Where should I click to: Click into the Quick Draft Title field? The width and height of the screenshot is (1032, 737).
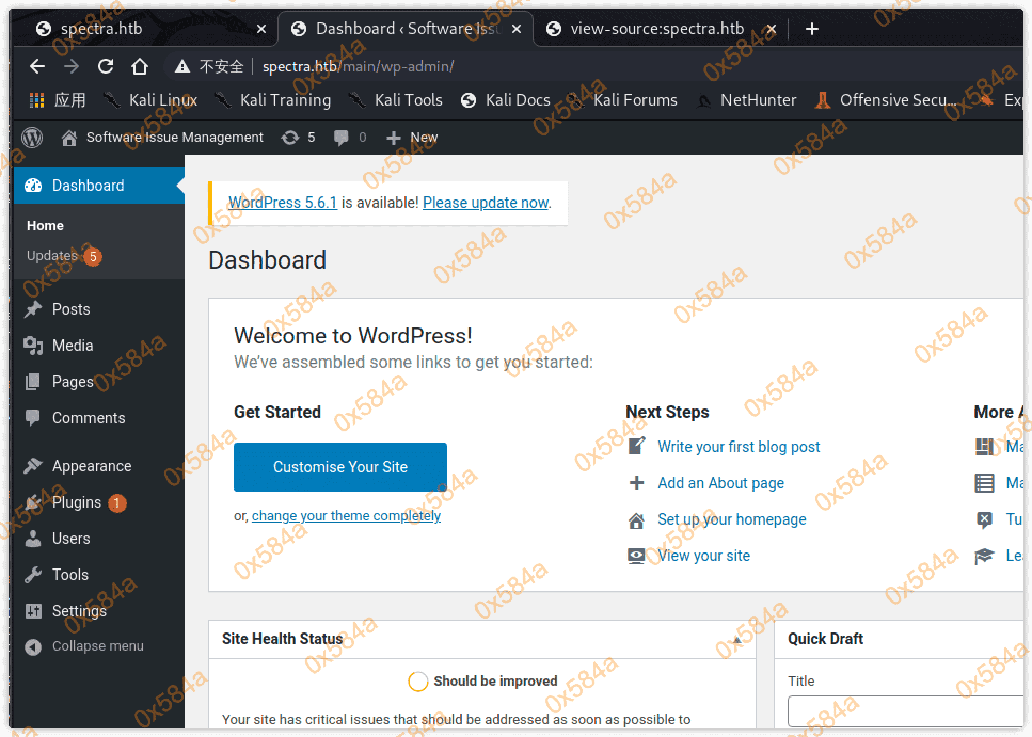(x=904, y=710)
